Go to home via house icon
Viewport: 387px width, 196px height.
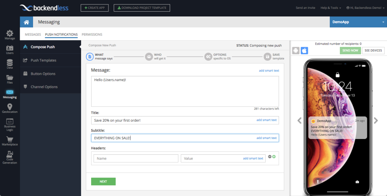tap(27, 22)
